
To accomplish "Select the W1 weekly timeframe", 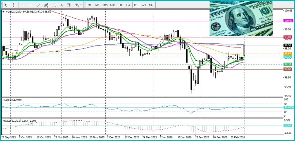I will (x=144, y=5).
